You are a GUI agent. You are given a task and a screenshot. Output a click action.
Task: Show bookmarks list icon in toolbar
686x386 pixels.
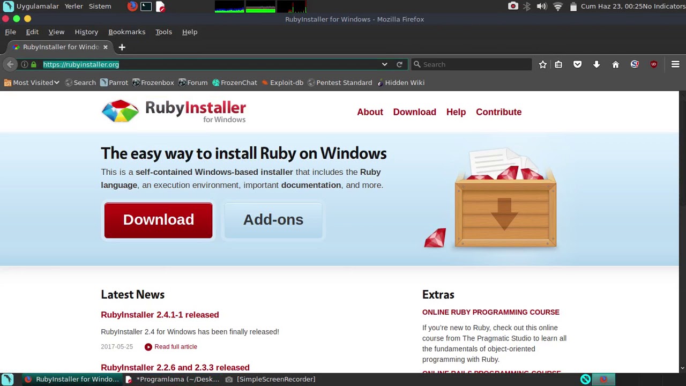click(x=558, y=64)
